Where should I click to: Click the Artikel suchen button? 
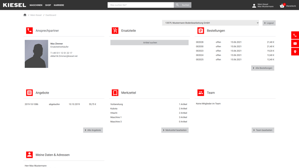149,43
